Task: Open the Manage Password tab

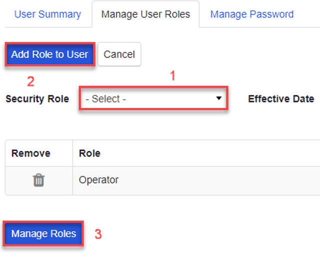Action: tap(252, 14)
